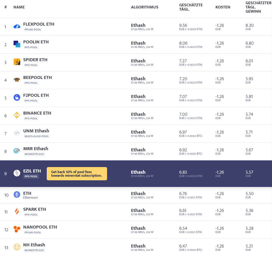
Task: Sort the table by the NAME column header
Action: tap(19, 7)
